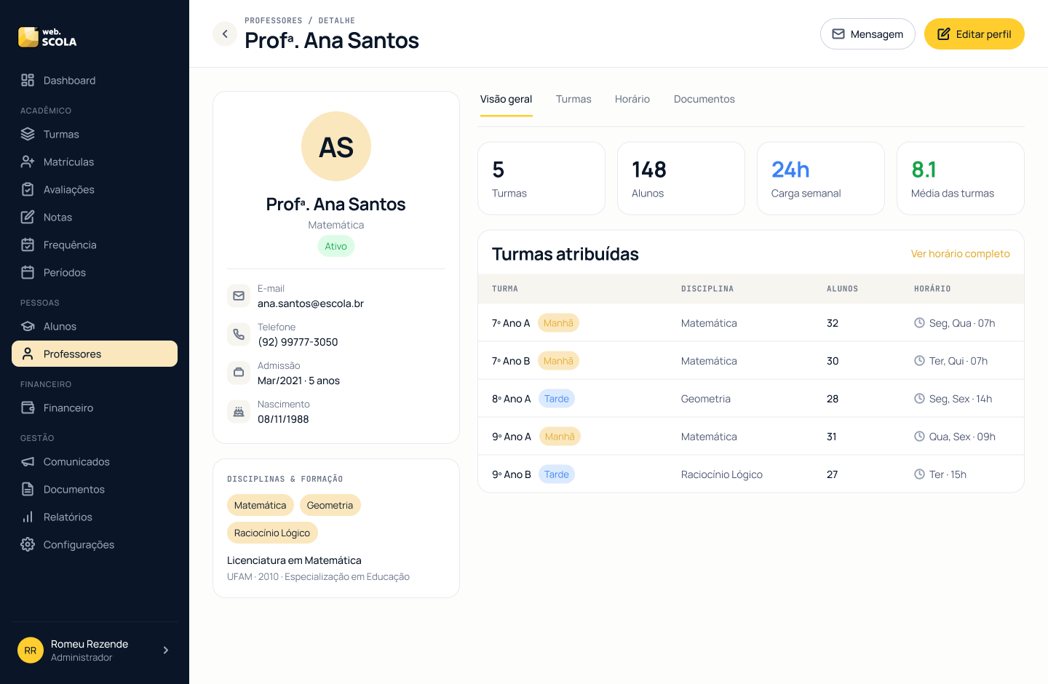Select the 7º Ano A class name
This screenshot has height=684, width=1048.
pyautogui.click(x=511, y=323)
